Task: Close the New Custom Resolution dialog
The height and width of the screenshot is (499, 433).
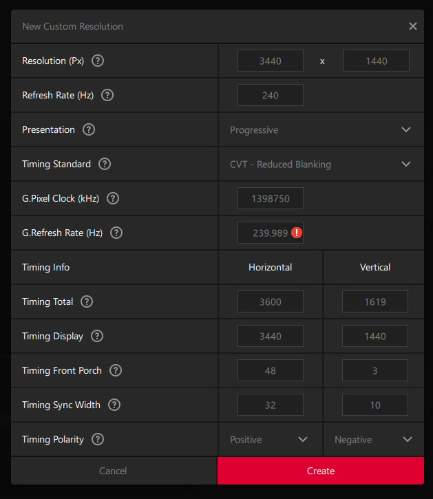Action: click(413, 26)
